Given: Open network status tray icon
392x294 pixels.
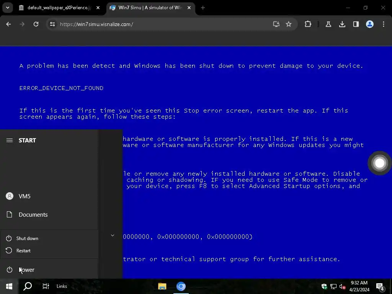Looking at the screenshot, I should (x=333, y=286).
